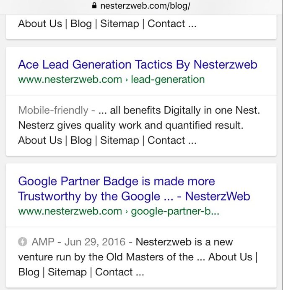
Task: Tap snippet 'venture run by the Old Masters'
Action: pyautogui.click(x=106, y=257)
